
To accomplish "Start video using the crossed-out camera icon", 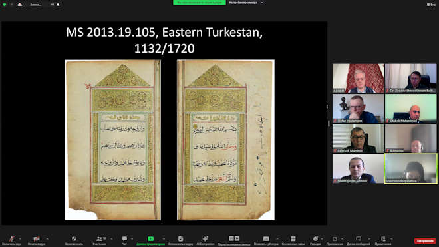I will tap(37, 239).
